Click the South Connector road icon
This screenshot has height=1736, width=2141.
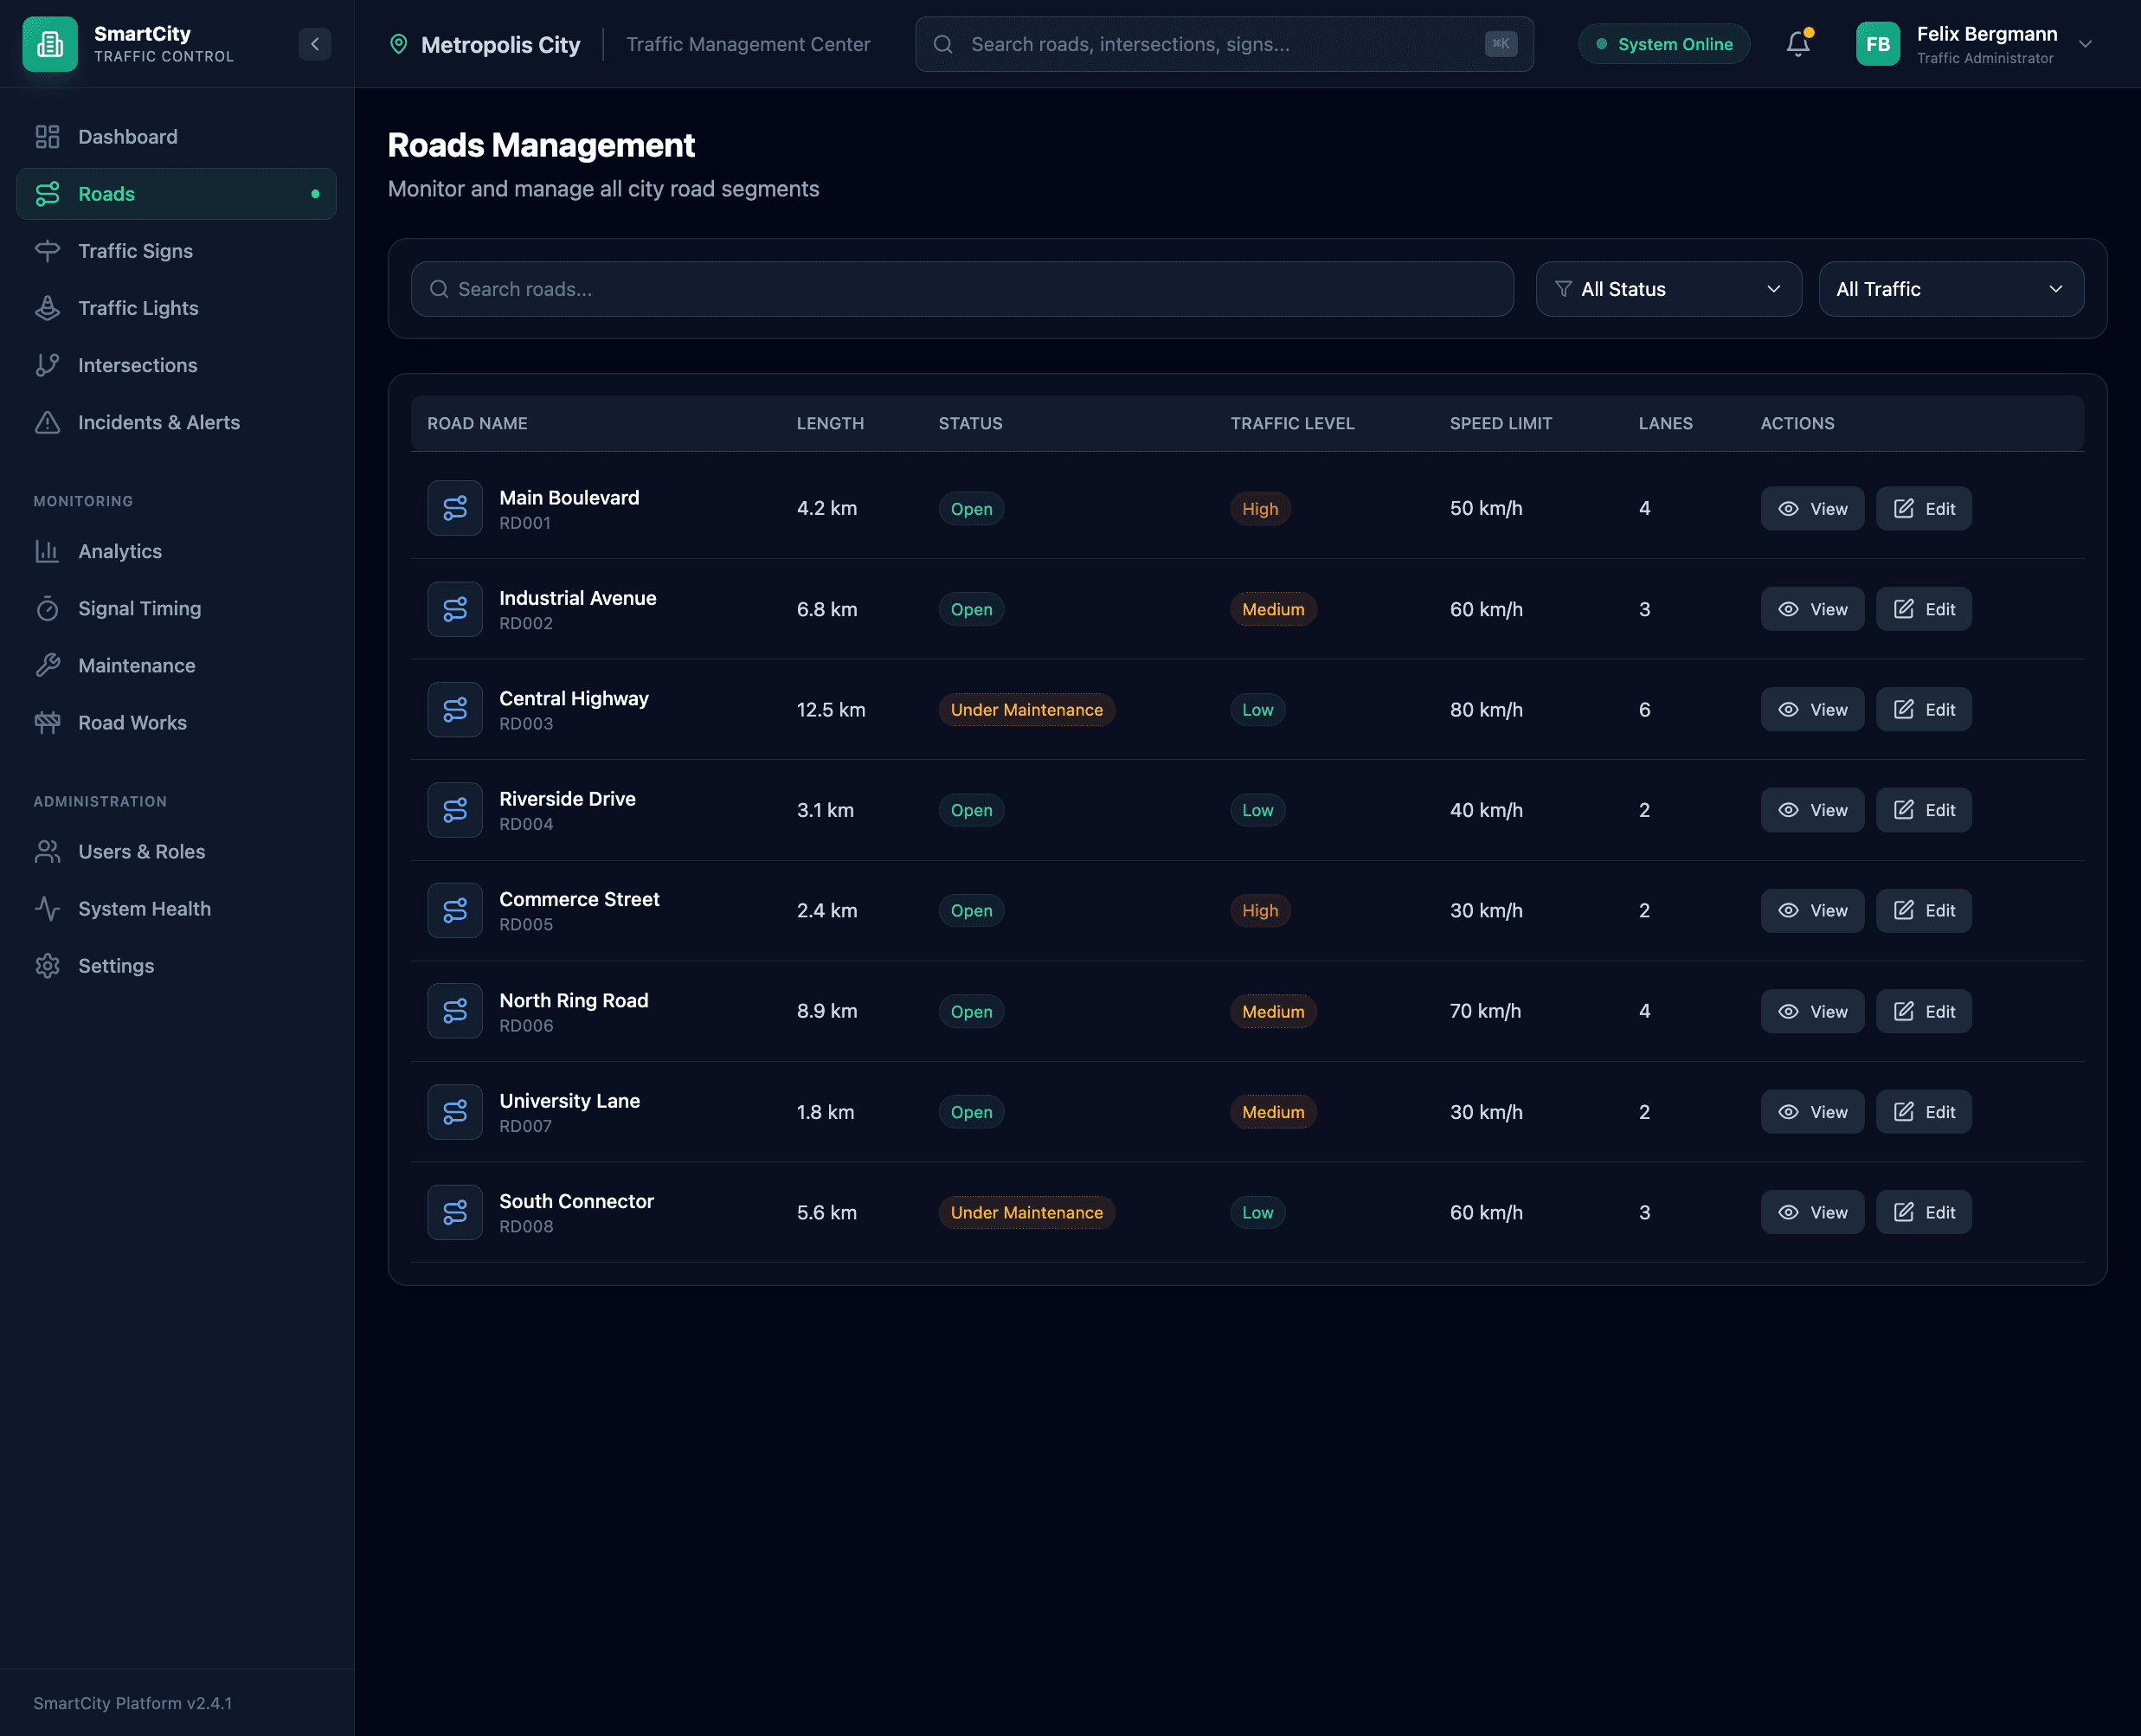455,1212
